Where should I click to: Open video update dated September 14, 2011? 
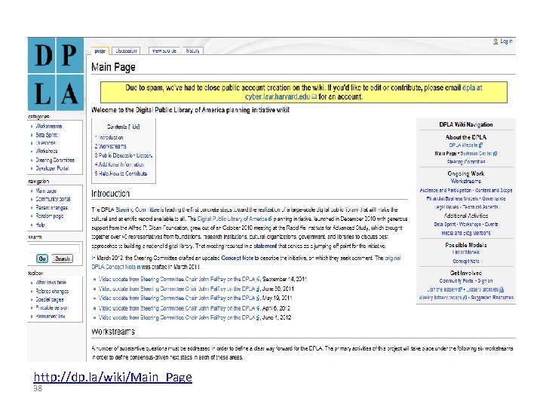tap(179, 279)
